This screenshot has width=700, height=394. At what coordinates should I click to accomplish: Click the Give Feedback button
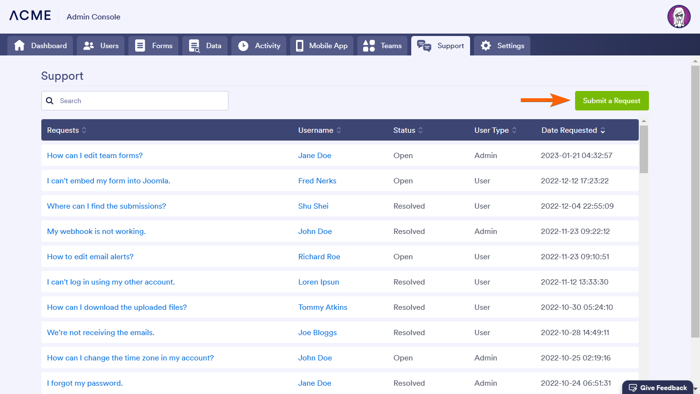pyautogui.click(x=658, y=388)
